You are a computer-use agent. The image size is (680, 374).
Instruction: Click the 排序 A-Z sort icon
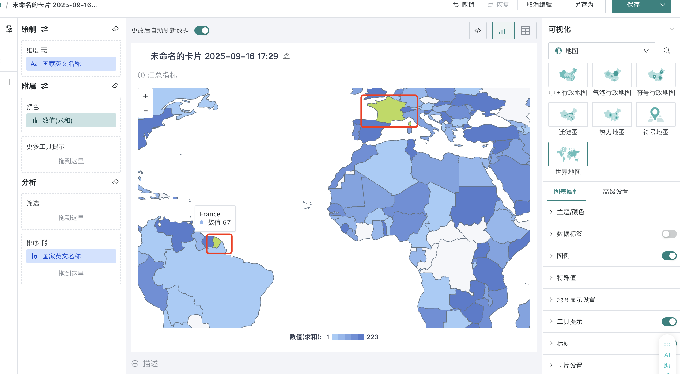[44, 243]
